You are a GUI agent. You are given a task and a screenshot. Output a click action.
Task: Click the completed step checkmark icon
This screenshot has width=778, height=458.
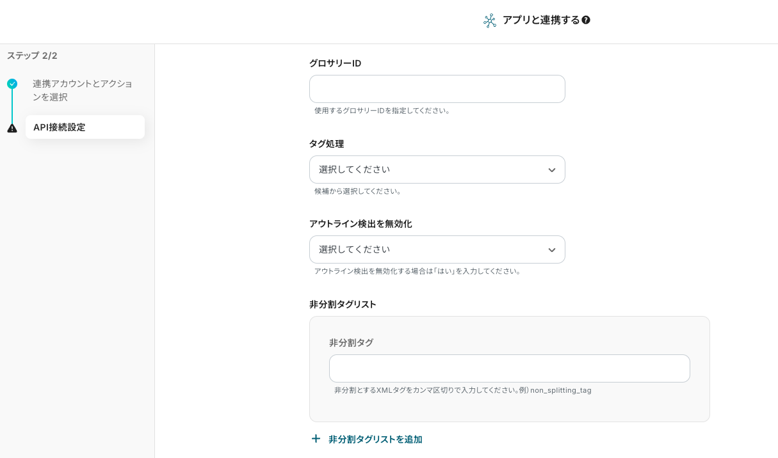[12, 84]
